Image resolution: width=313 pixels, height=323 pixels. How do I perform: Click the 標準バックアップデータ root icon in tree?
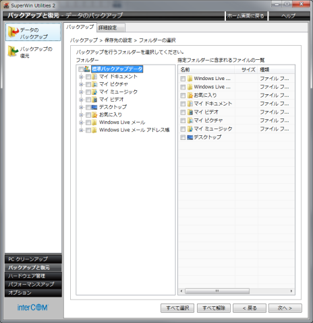(87, 69)
